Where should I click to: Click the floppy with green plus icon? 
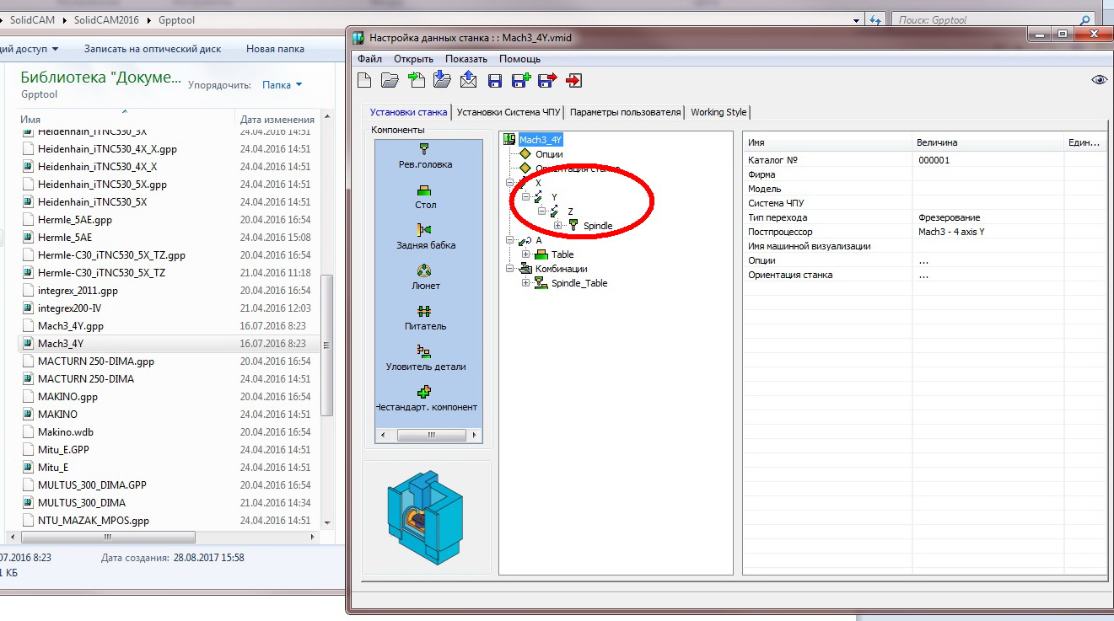[x=521, y=80]
